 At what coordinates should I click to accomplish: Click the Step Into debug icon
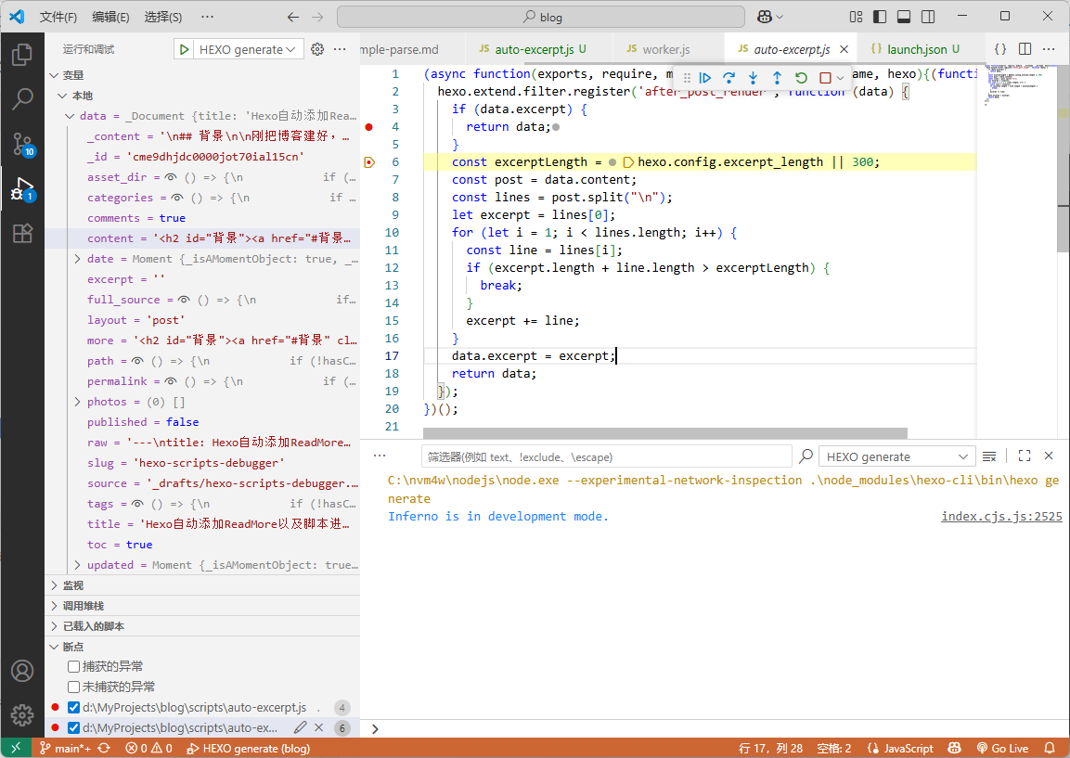(x=753, y=79)
